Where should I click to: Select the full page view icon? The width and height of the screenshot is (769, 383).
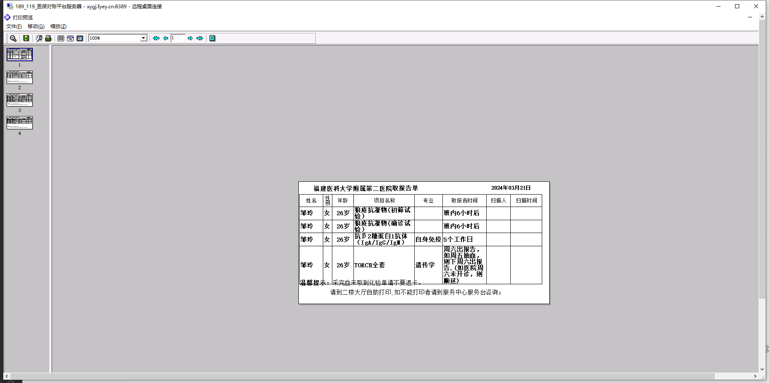point(61,38)
